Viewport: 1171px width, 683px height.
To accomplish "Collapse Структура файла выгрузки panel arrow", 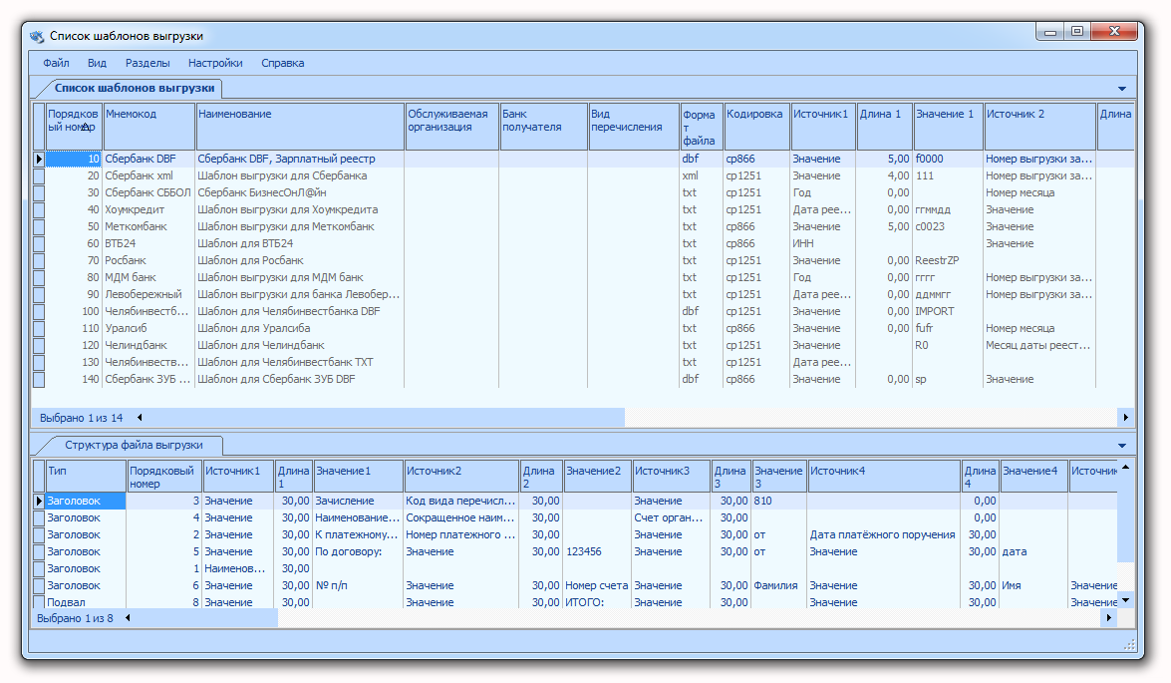I will pyautogui.click(x=1122, y=446).
